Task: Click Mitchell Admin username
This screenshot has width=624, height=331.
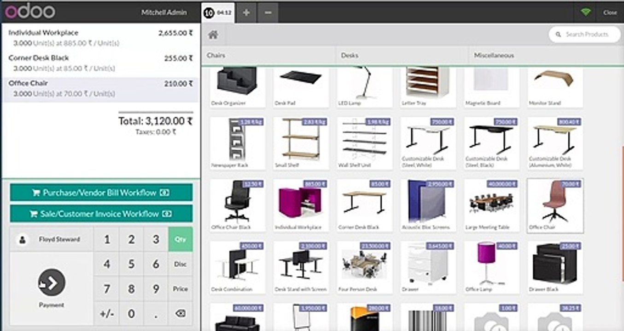Action: [164, 12]
